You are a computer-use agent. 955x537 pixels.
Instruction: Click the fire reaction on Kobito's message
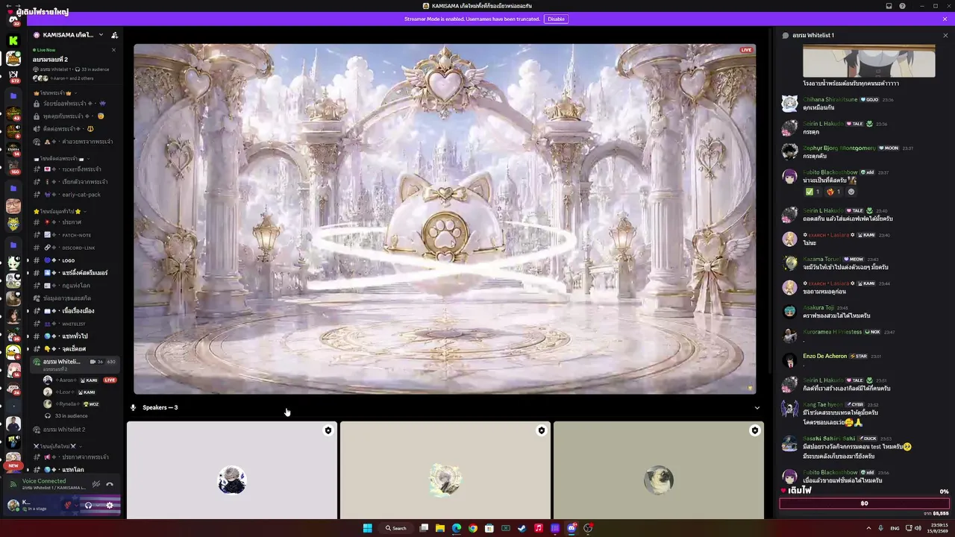click(x=833, y=192)
